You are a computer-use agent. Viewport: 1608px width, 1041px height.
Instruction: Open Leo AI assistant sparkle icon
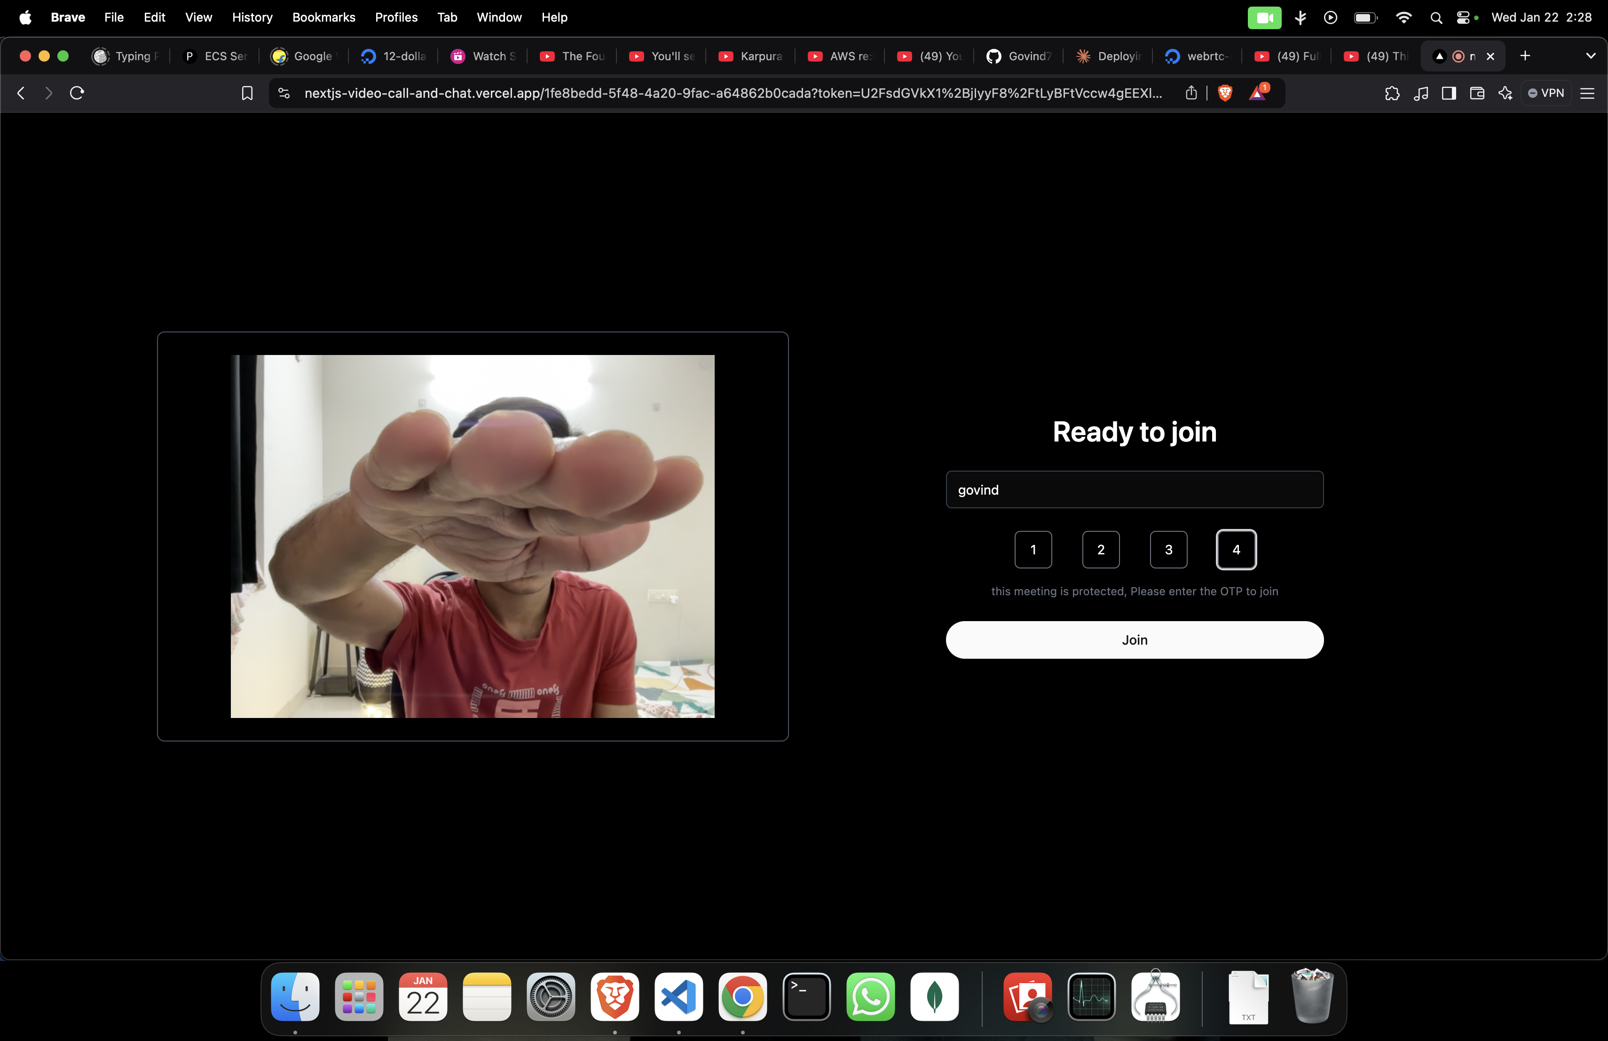pos(1506,93)
